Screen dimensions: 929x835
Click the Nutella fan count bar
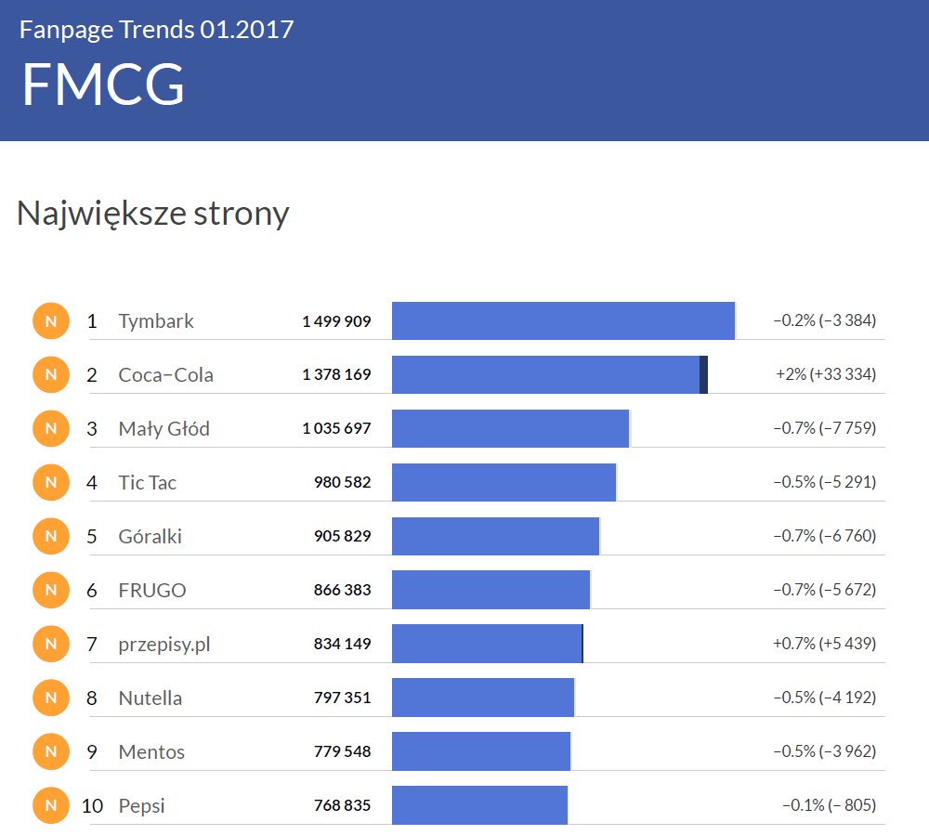(x=483, y=698)
